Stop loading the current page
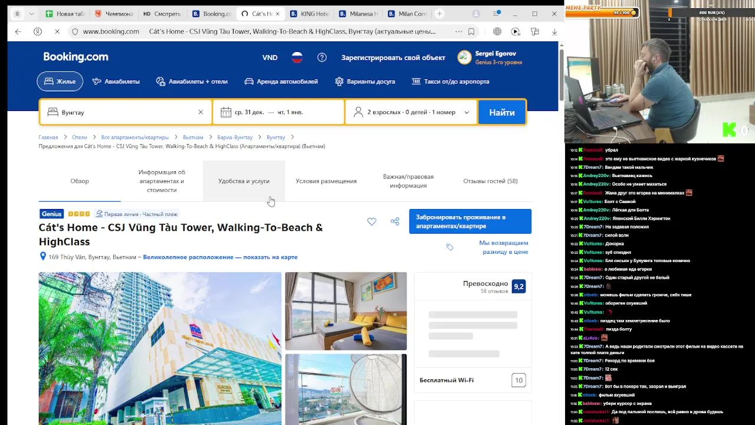This screenshot has width=755, height=425. point(57,32)
